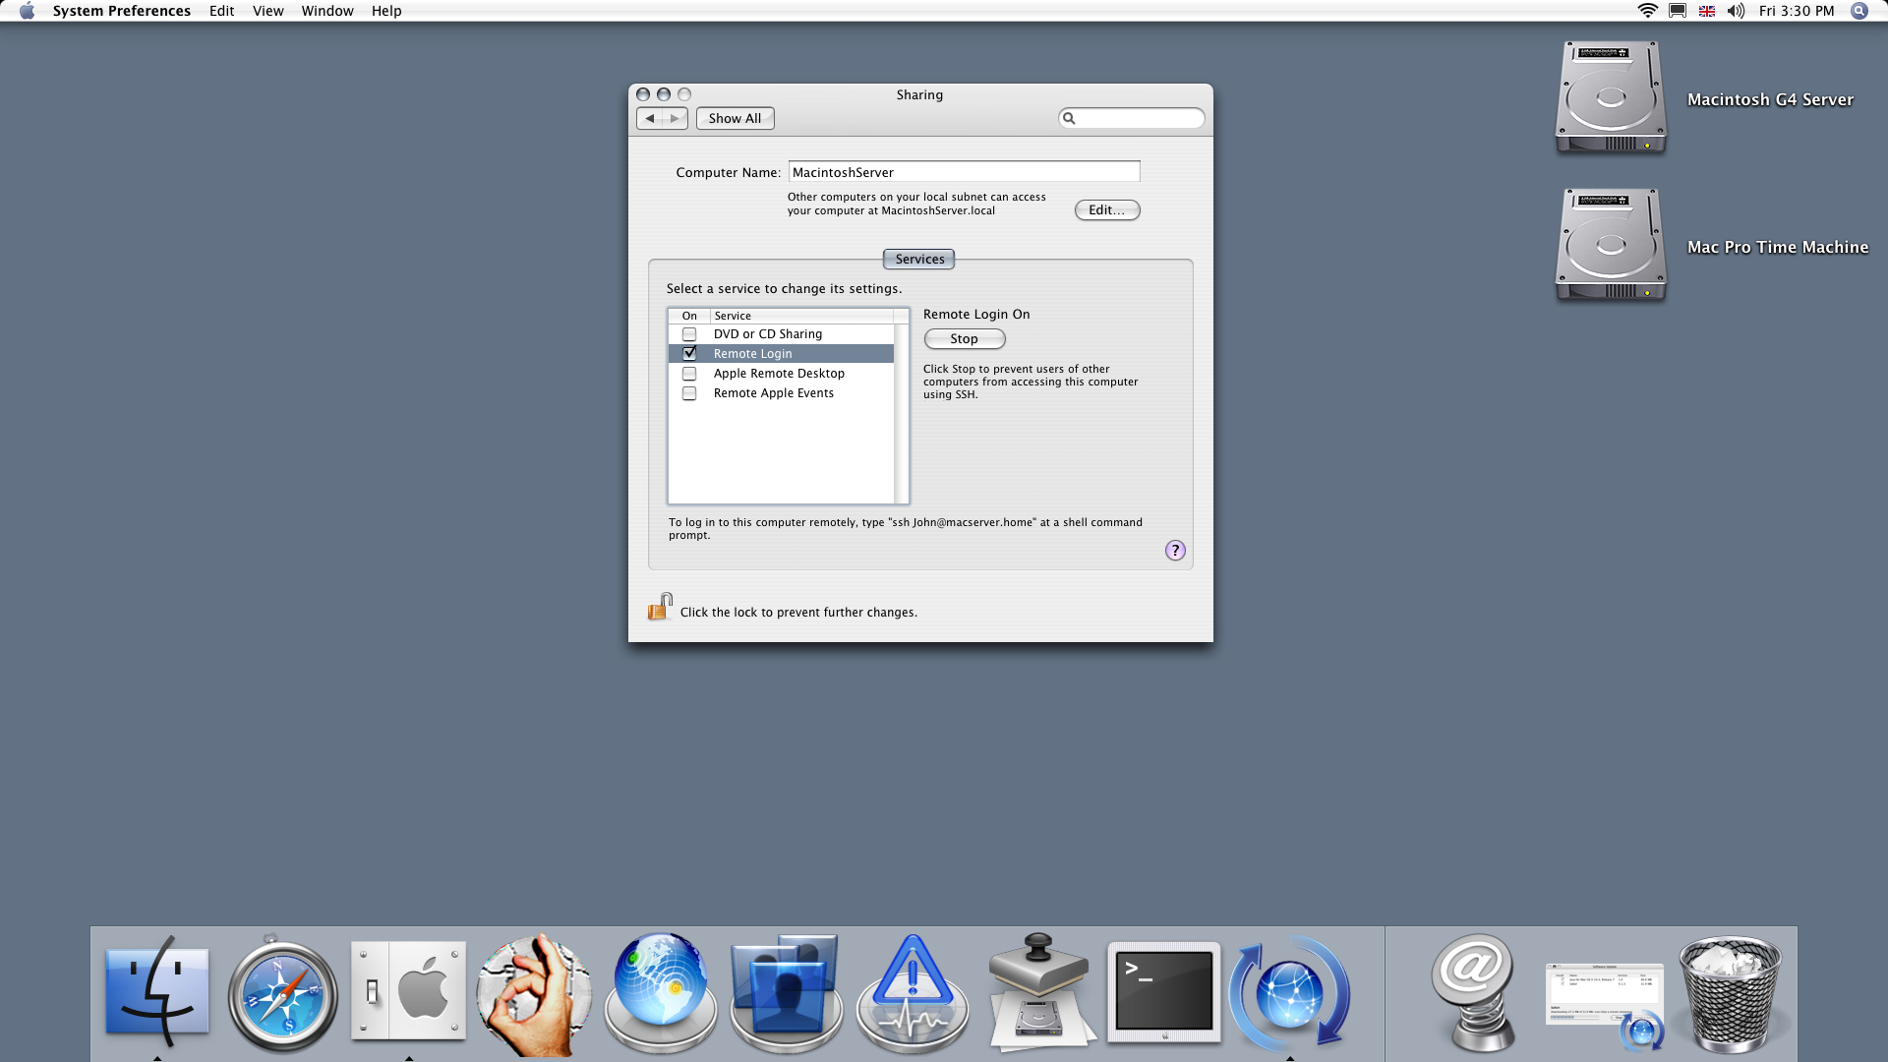Go forward with the right arrow button

pos(675,118)
